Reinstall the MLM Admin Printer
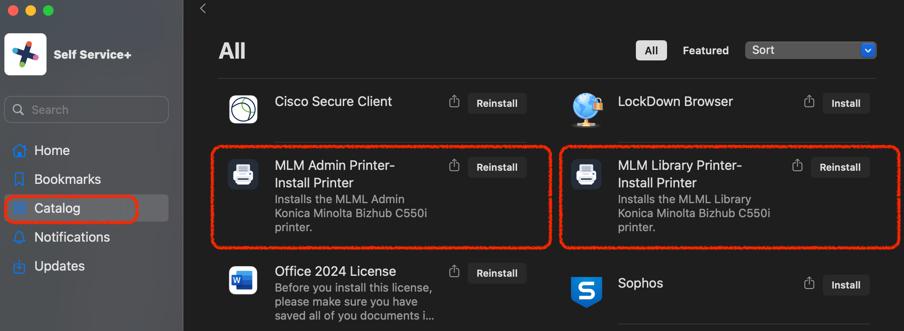Image resolution: width=904 pixels, height=331 pixels. pyautogui.click(x=497, y=167)
